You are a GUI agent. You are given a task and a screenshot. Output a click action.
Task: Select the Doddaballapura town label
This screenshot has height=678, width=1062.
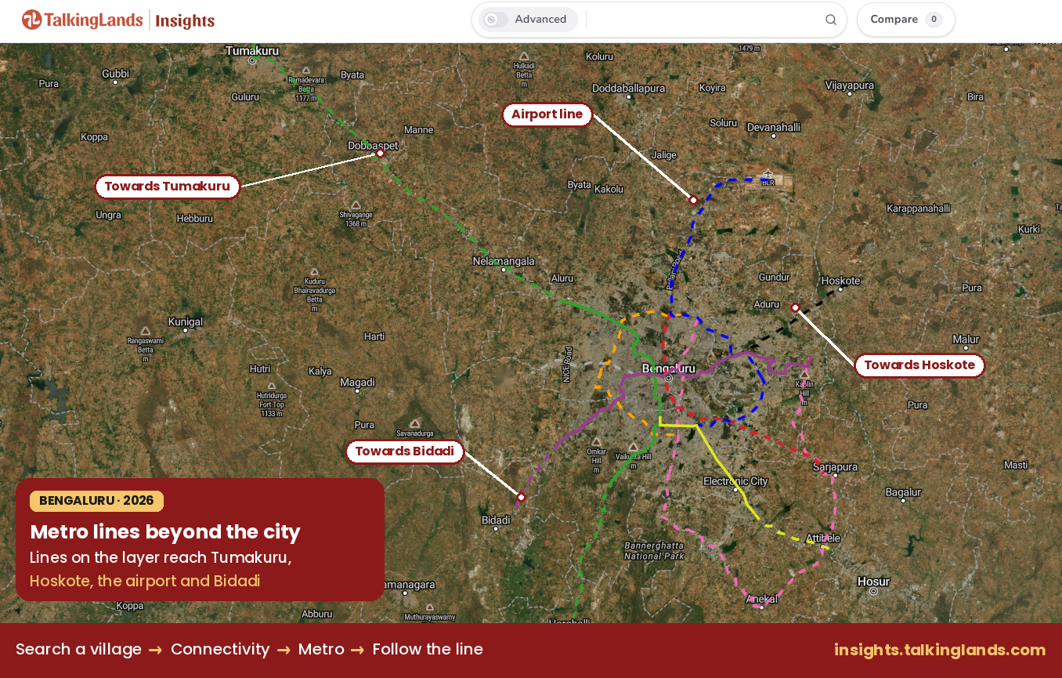[629, 89]
